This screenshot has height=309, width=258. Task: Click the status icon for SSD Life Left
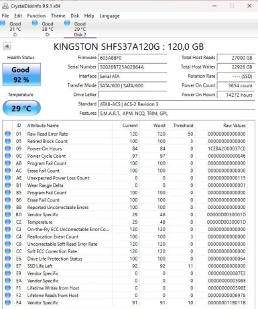click(x=7, y=266)
